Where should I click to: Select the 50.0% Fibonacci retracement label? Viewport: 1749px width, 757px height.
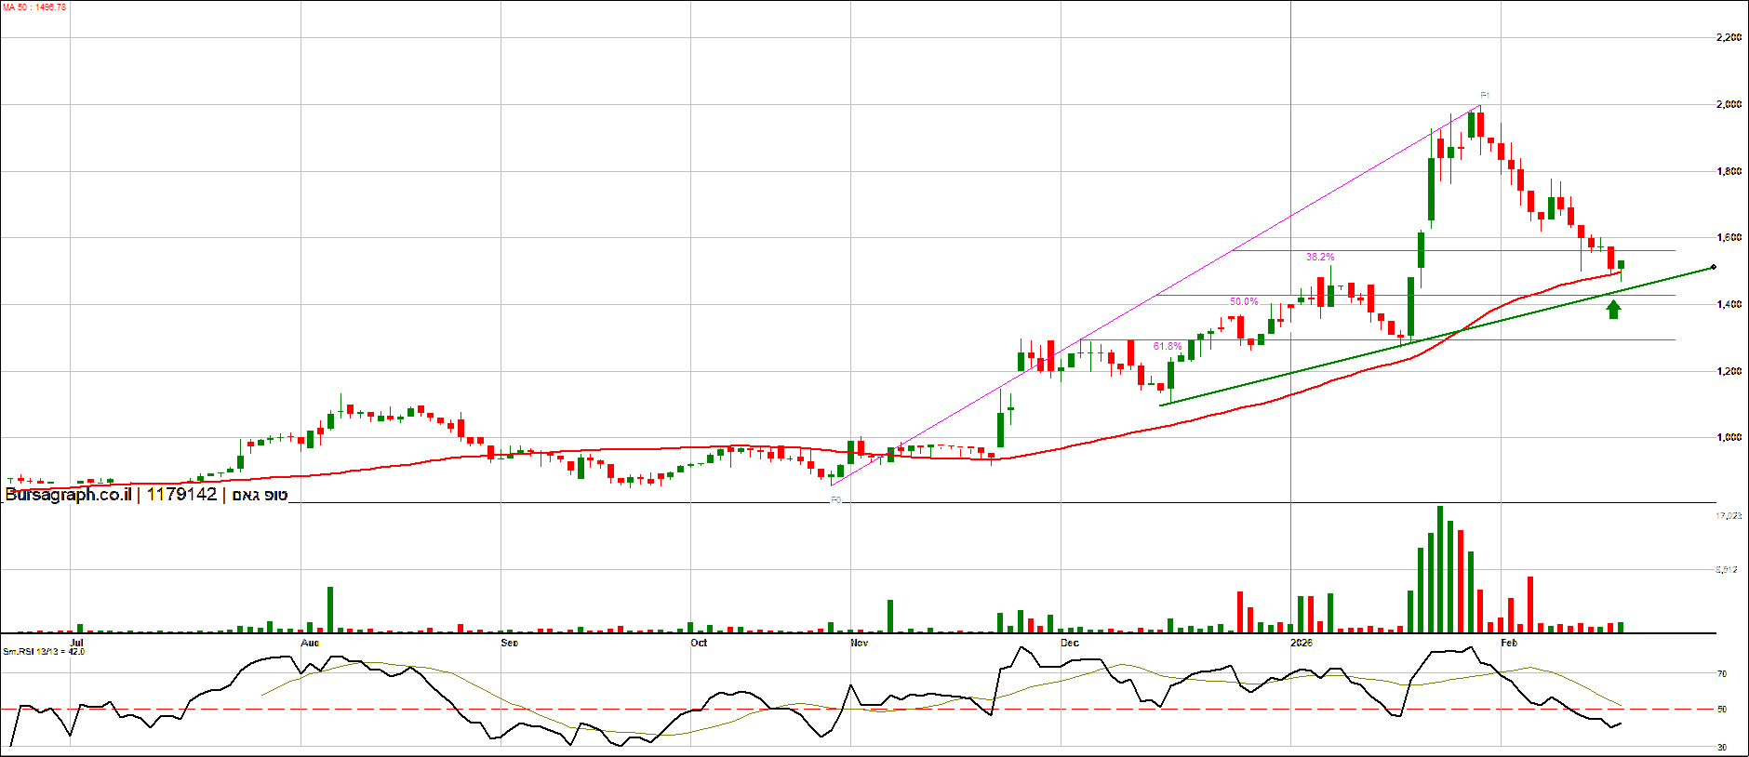coord(1244,301)
